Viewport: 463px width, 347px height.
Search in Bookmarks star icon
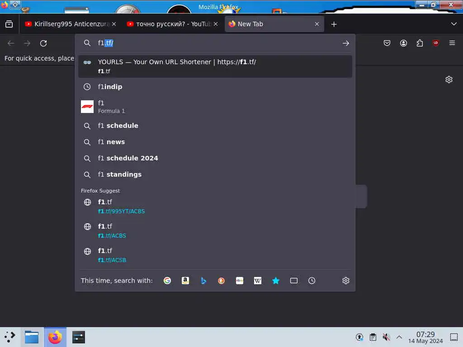pos(276,281)
